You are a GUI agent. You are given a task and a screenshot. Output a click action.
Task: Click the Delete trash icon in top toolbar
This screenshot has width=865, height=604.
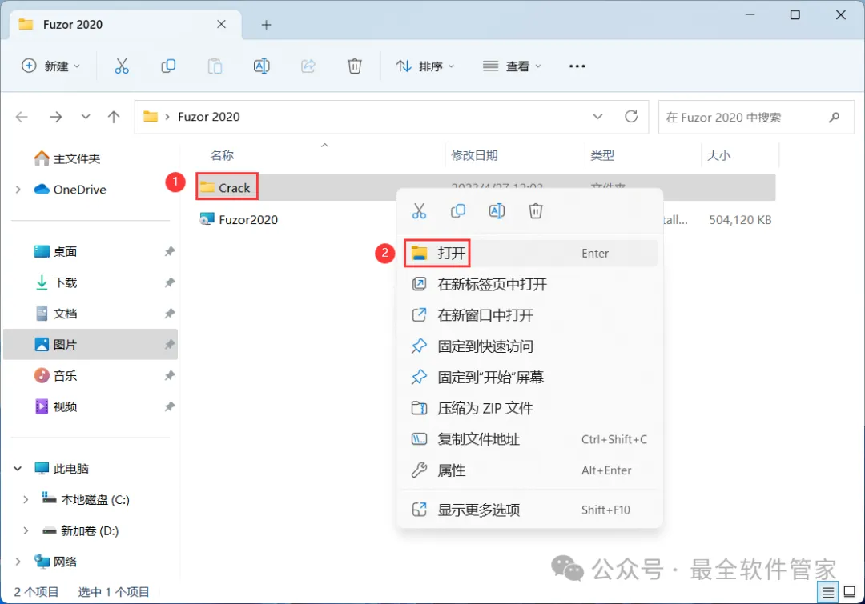(355, 66)
